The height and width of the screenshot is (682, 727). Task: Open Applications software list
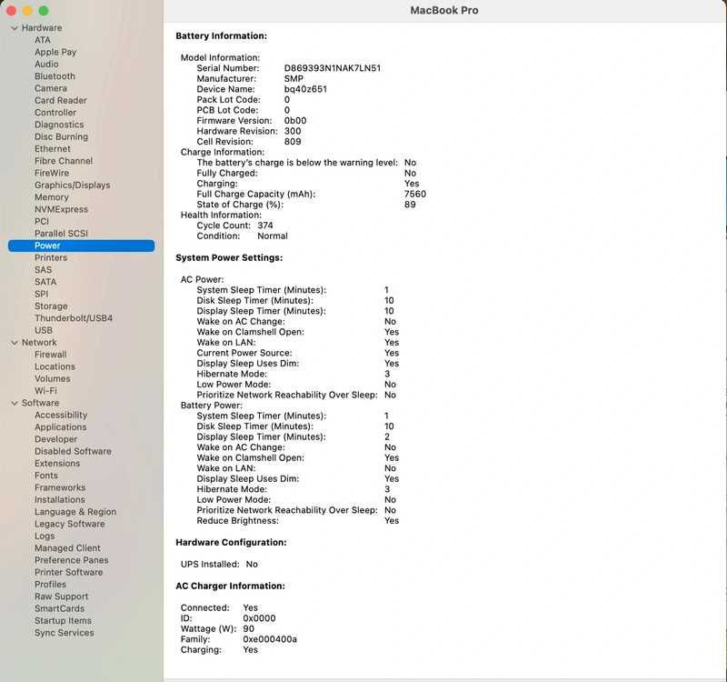pyautogui.click(x=60, y=426)
